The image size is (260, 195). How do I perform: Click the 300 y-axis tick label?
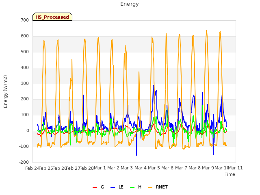[25, 83]
